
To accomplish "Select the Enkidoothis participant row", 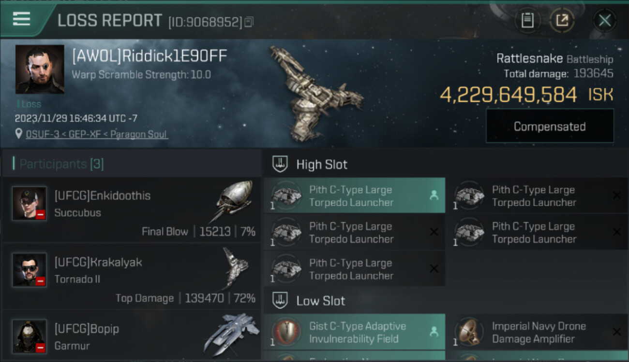I will pyautogui.click(x=132, y=210).
